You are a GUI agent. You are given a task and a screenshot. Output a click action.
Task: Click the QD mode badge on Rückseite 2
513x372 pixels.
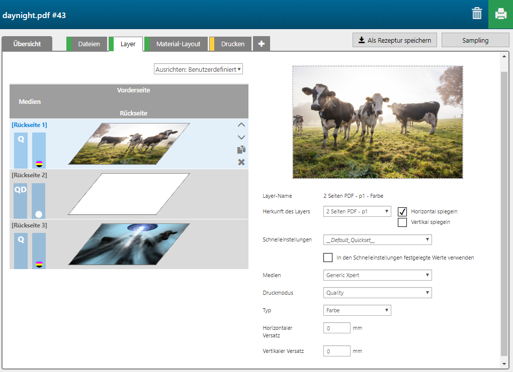(21, 190)
